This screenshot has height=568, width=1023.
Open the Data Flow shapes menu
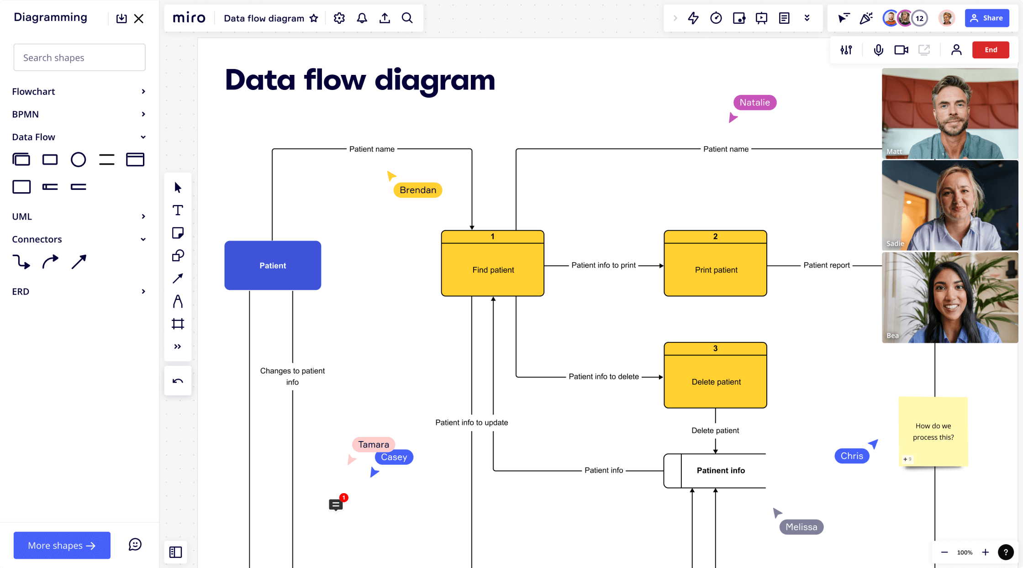click(79, 137)
